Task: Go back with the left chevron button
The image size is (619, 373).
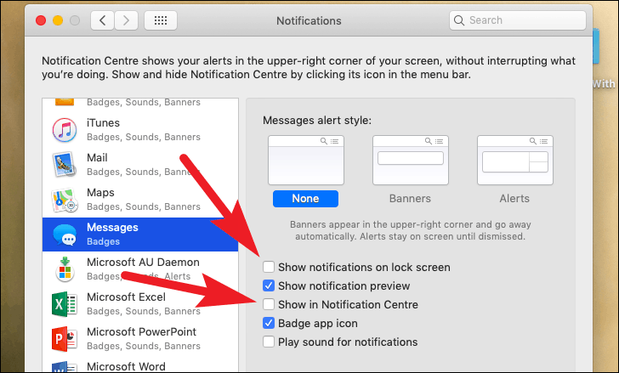Action: [x=103, y=20]
